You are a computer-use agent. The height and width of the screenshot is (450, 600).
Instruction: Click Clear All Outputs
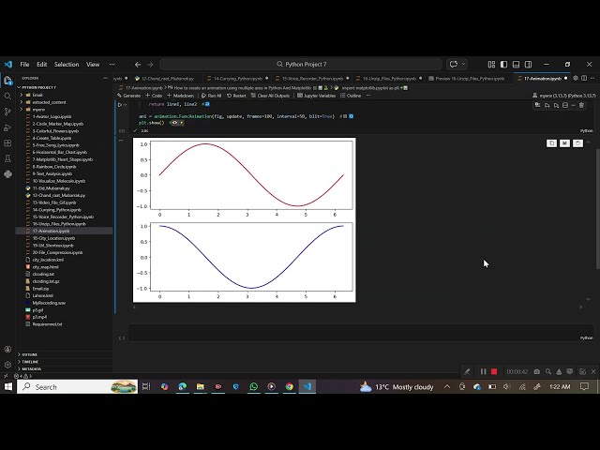[270, 96]
